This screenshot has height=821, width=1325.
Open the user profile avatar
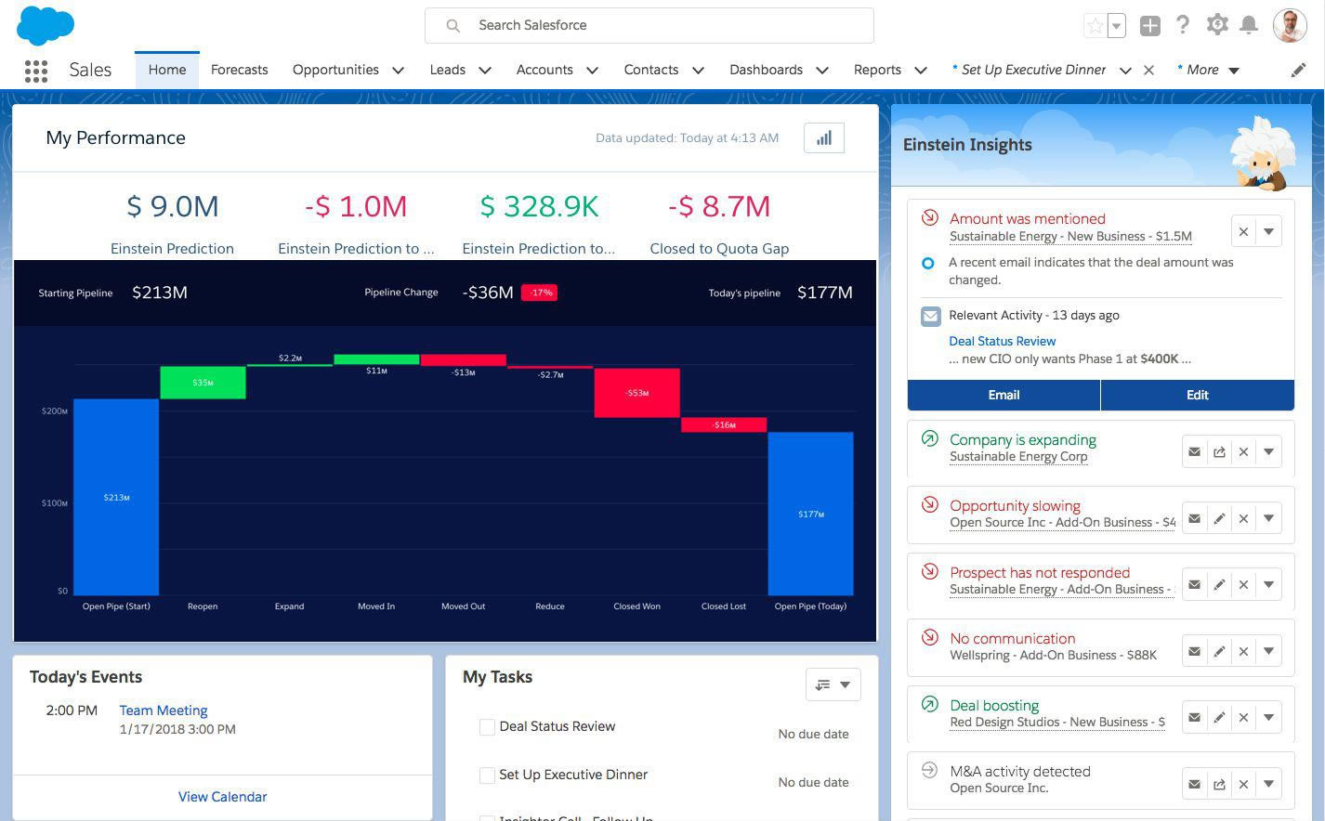point(1290,26)
